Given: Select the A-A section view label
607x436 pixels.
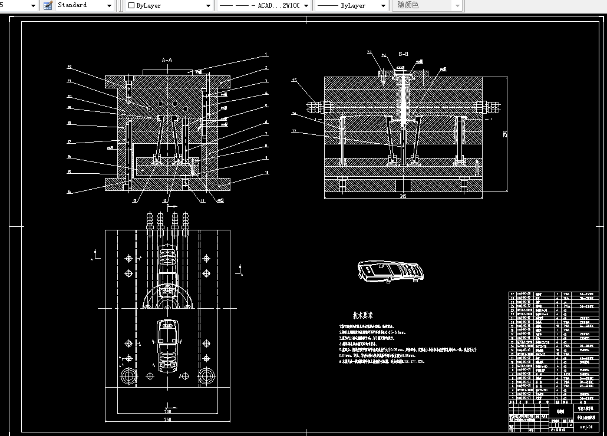Looking at the screenshot, I should coord(167,60).
